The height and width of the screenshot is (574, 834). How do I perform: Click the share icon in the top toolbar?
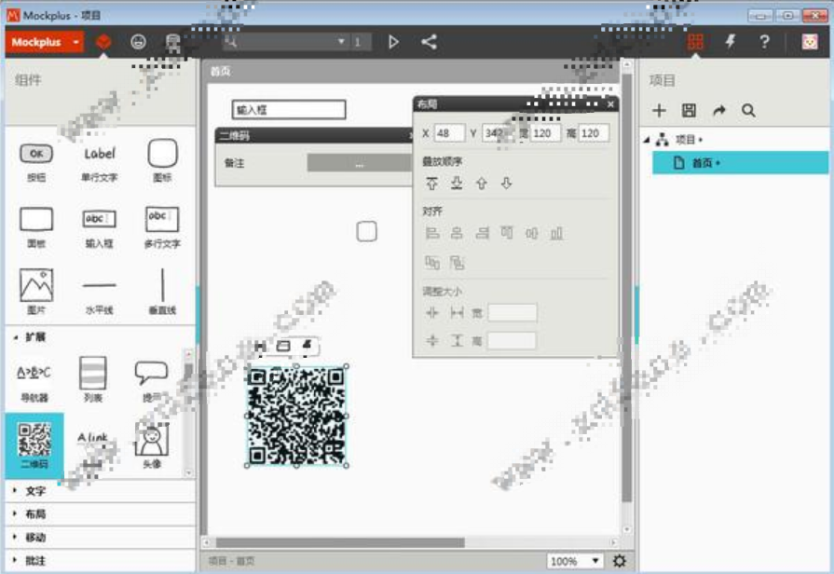click(430, 42)
